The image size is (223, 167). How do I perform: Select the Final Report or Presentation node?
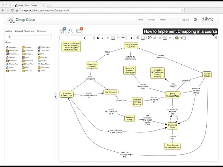[172, 146]
